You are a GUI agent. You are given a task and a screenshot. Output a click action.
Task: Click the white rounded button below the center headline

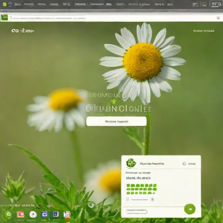point(116,122)
